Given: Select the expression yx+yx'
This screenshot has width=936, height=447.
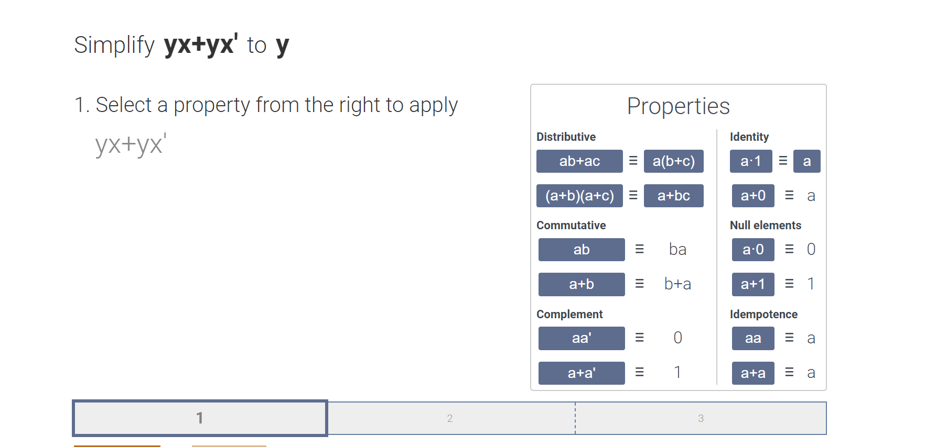Looking at the screenshot, I should pyautogui.click(x=130, y=145).
